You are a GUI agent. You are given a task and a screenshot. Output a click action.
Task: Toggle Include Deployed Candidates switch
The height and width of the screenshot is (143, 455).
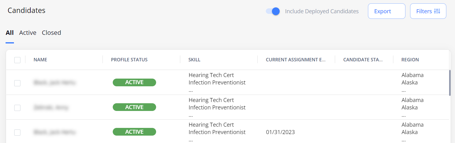click(273, 11)
